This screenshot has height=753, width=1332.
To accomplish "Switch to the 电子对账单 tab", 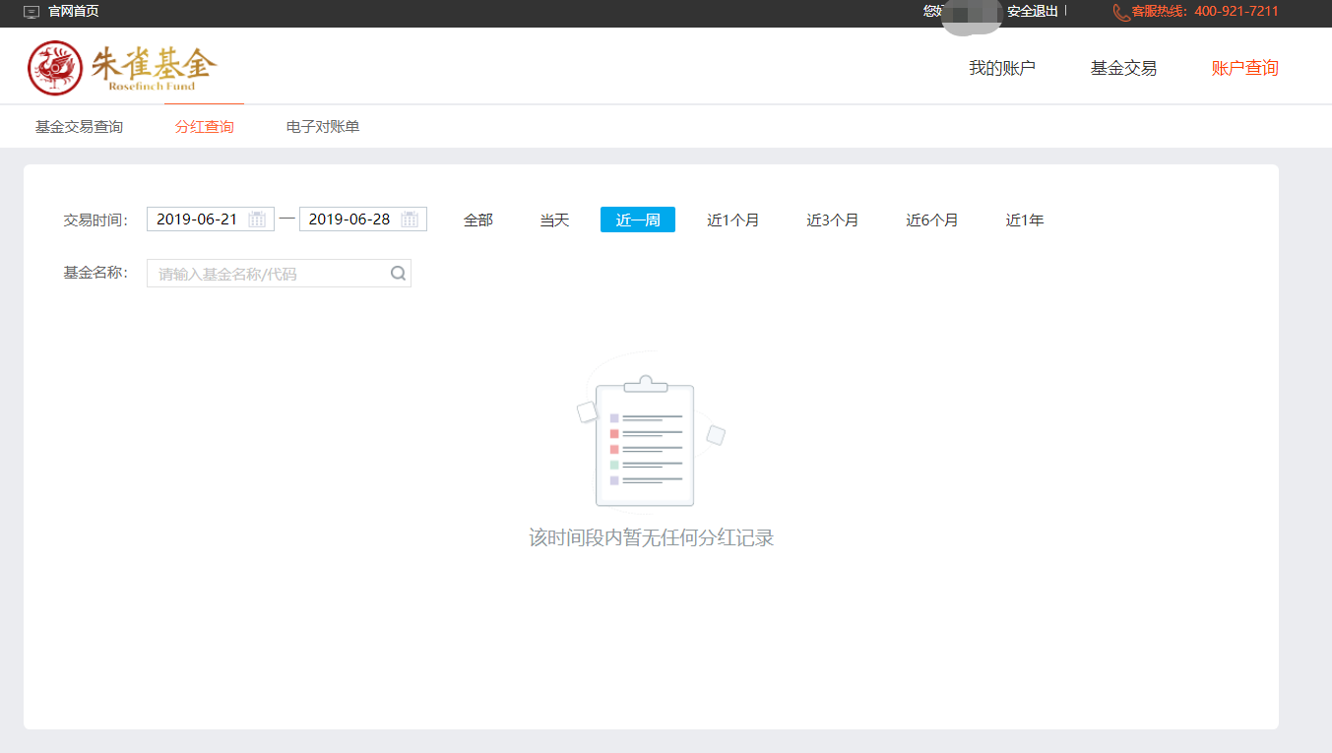I will point(323,127).
